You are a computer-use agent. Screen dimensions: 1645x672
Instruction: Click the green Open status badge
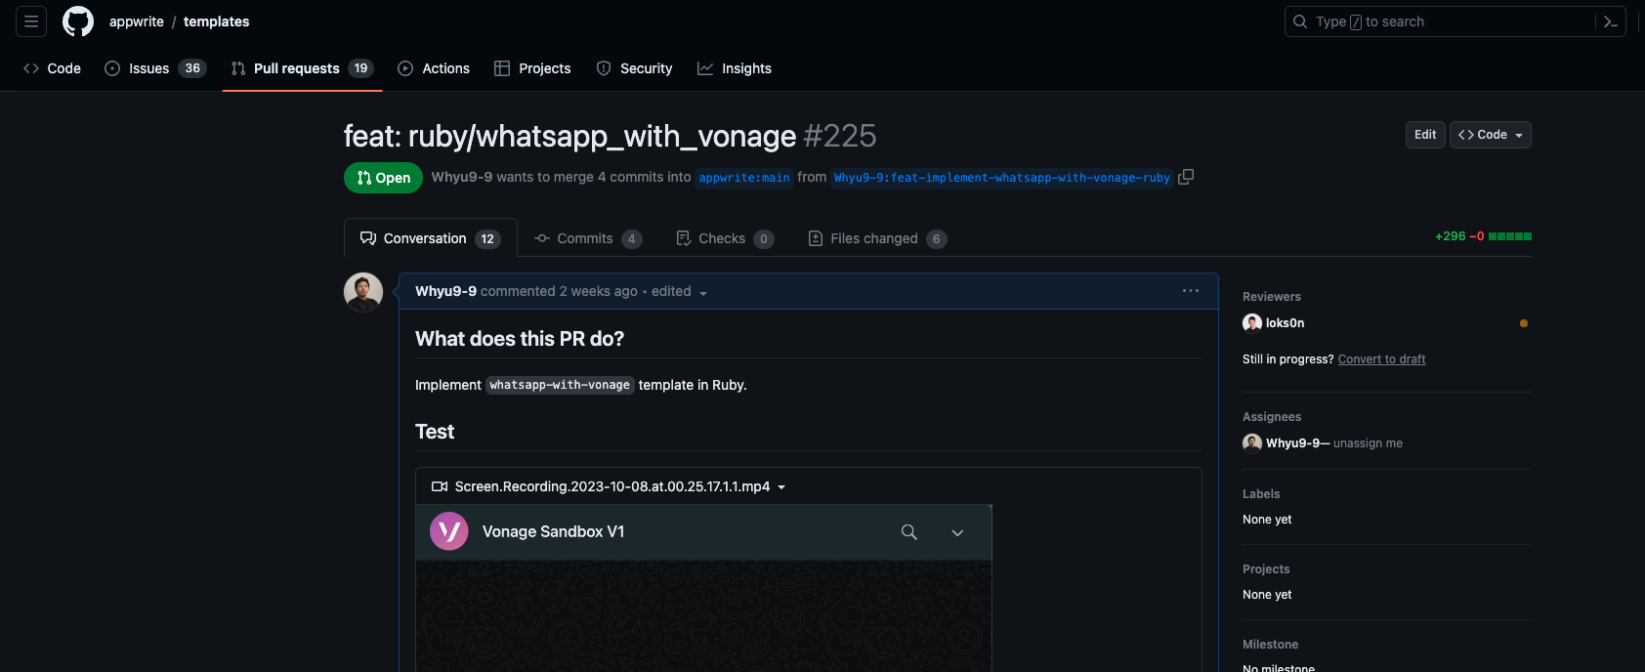click(x=383, y=178)
